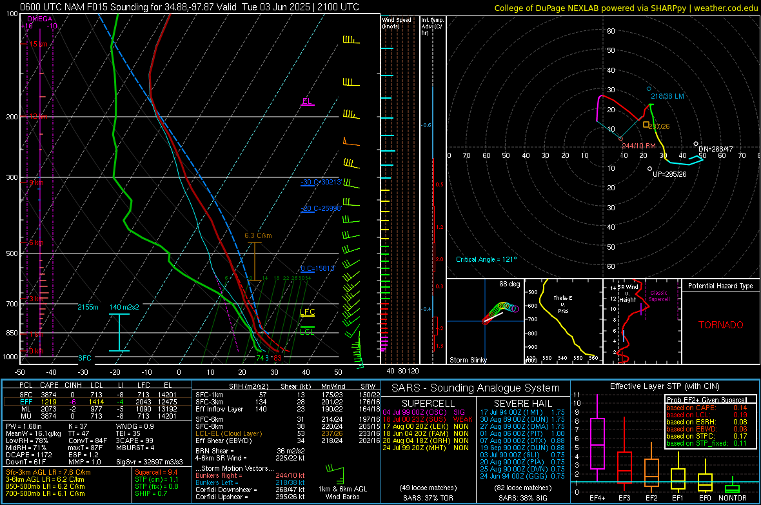Click the 'SR Wind v. Height' label
The image size is (761, 505).
click(x=628, y=293)
